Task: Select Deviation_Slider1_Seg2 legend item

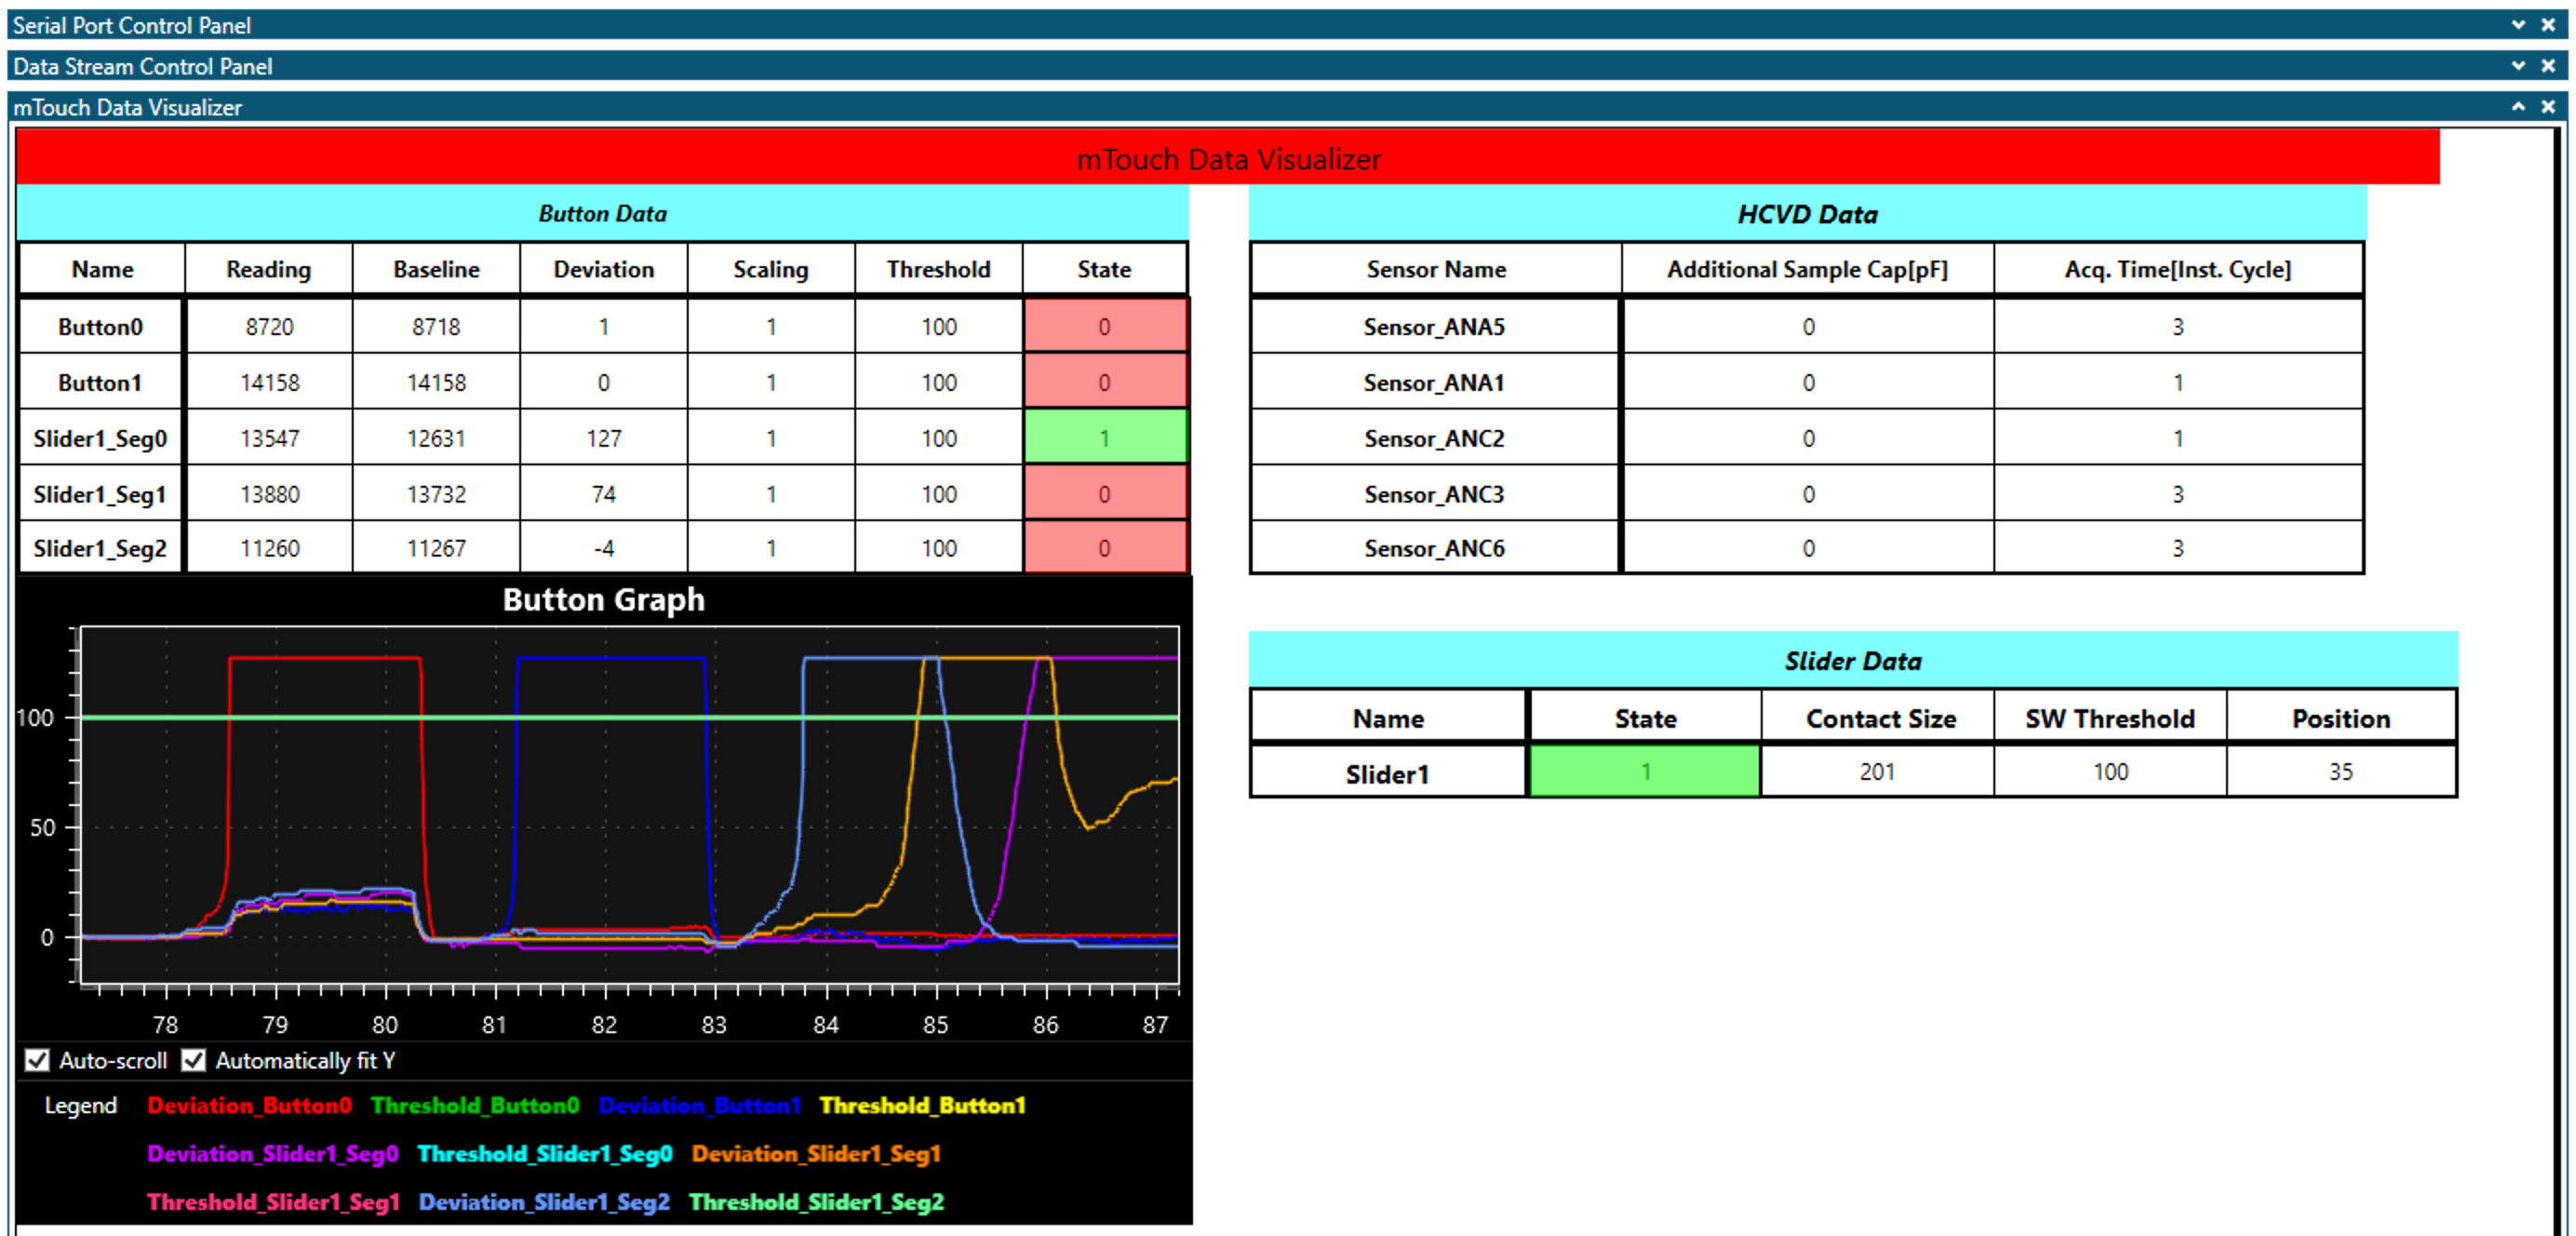Action: click(544, 1201)
